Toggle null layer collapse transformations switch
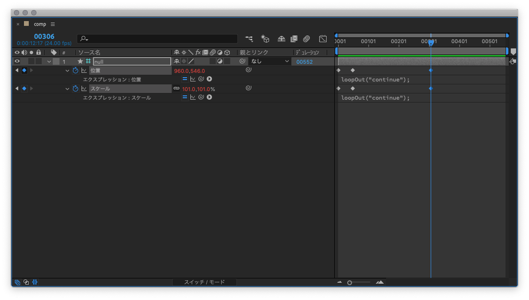 pos(184,61)
